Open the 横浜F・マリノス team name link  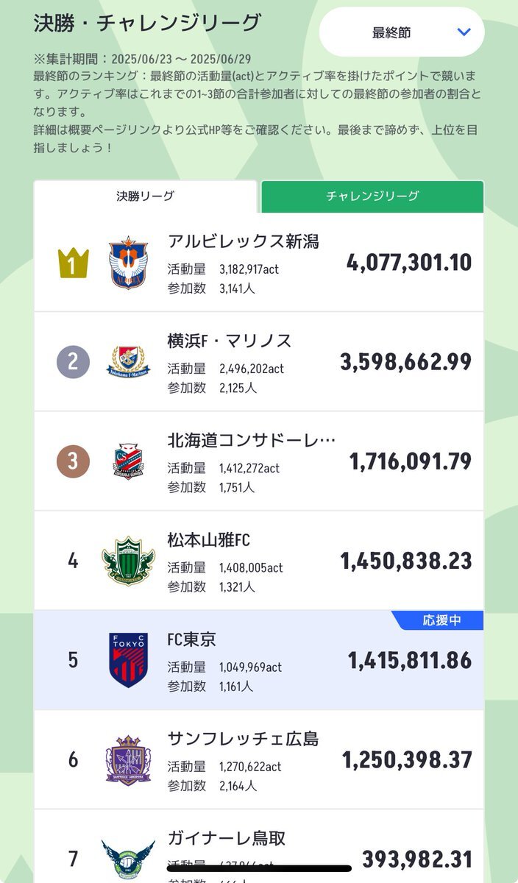pos(230,341)
